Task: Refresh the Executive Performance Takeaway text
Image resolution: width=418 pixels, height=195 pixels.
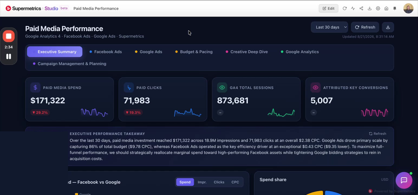Action: pos(378,134)
